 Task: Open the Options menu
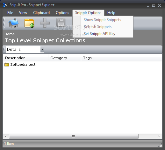(x=62, y=13)
